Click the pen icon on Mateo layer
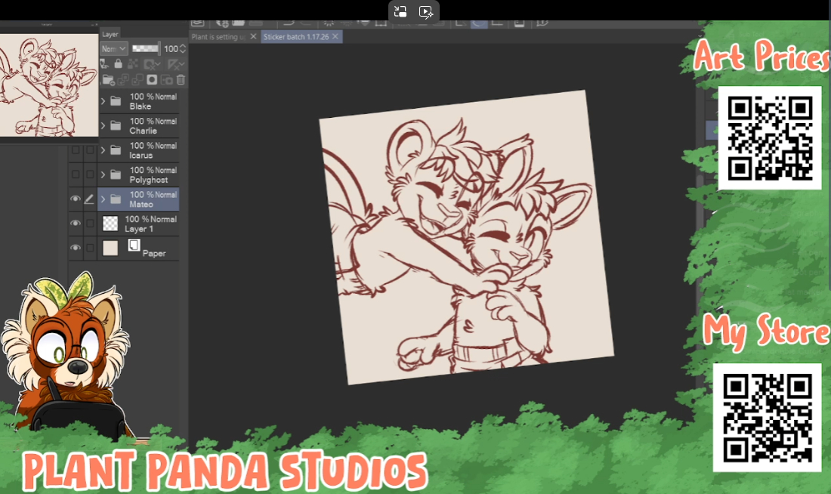This screenshot has width=831, height=494. pyautogui.click(x=90, y=199)
